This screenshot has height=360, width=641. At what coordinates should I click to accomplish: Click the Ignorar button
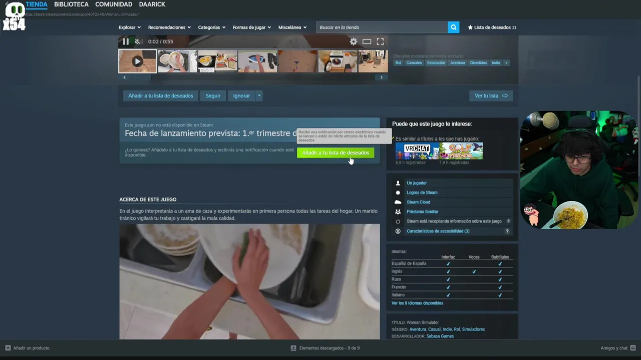point(241,95)
